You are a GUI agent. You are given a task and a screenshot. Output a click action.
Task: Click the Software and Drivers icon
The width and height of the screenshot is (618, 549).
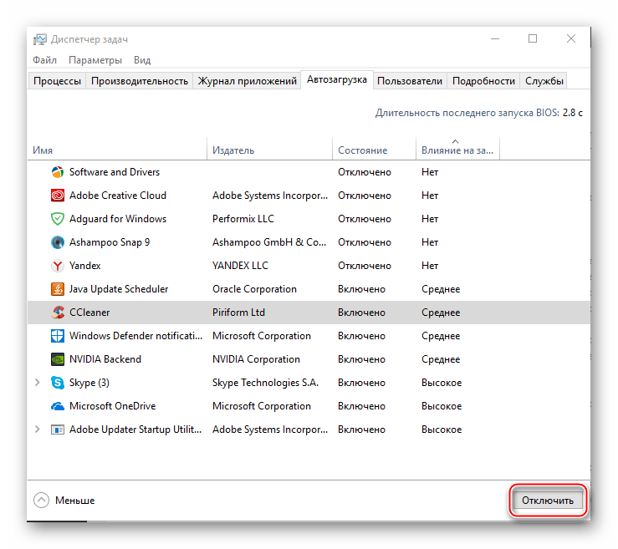(58, 172)
